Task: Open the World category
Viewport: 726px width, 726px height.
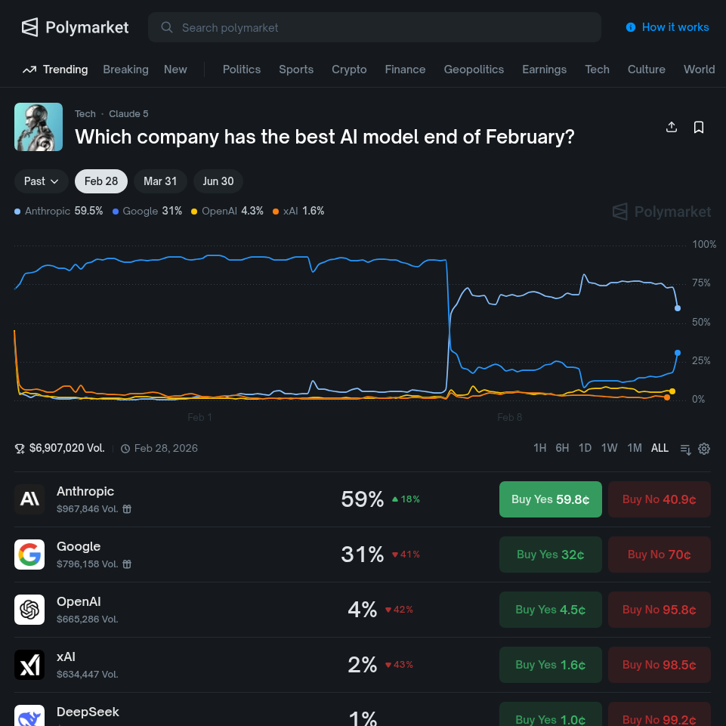Action: coord(699,70)
